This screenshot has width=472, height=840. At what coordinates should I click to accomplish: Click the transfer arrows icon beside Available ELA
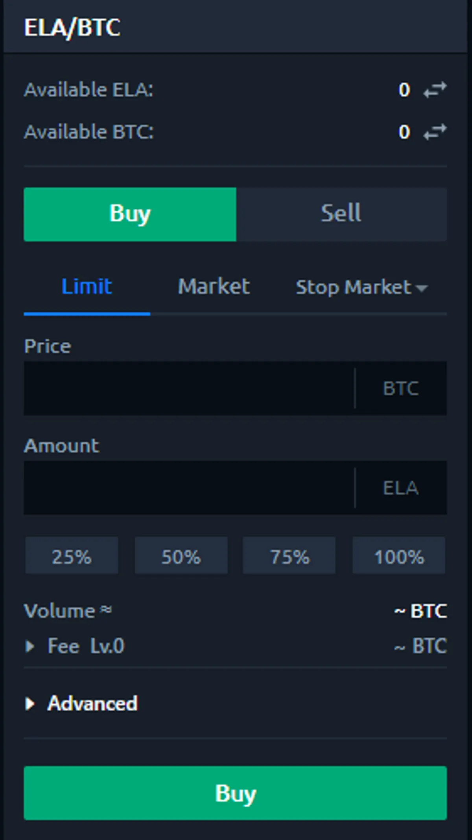click(x=435, y=90)
